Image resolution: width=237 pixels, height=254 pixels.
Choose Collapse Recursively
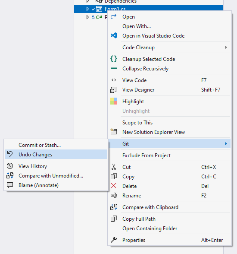(169, 69)
